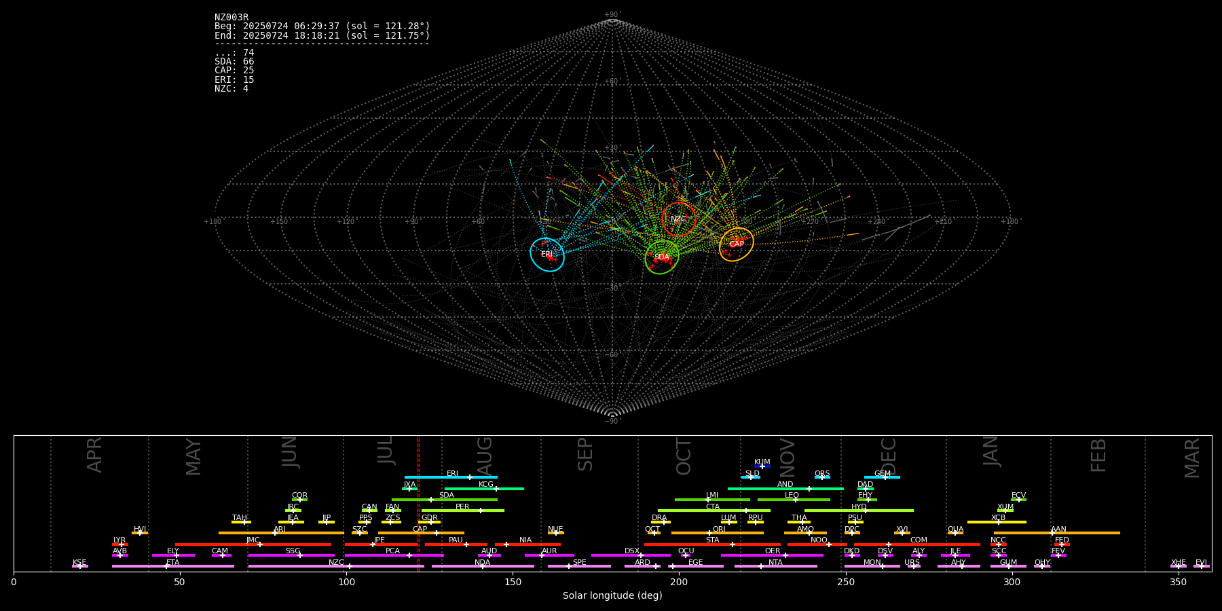Click the MAR month label in the timeline
This screenshot has width=1222, height=611.
click(1191, 458)
